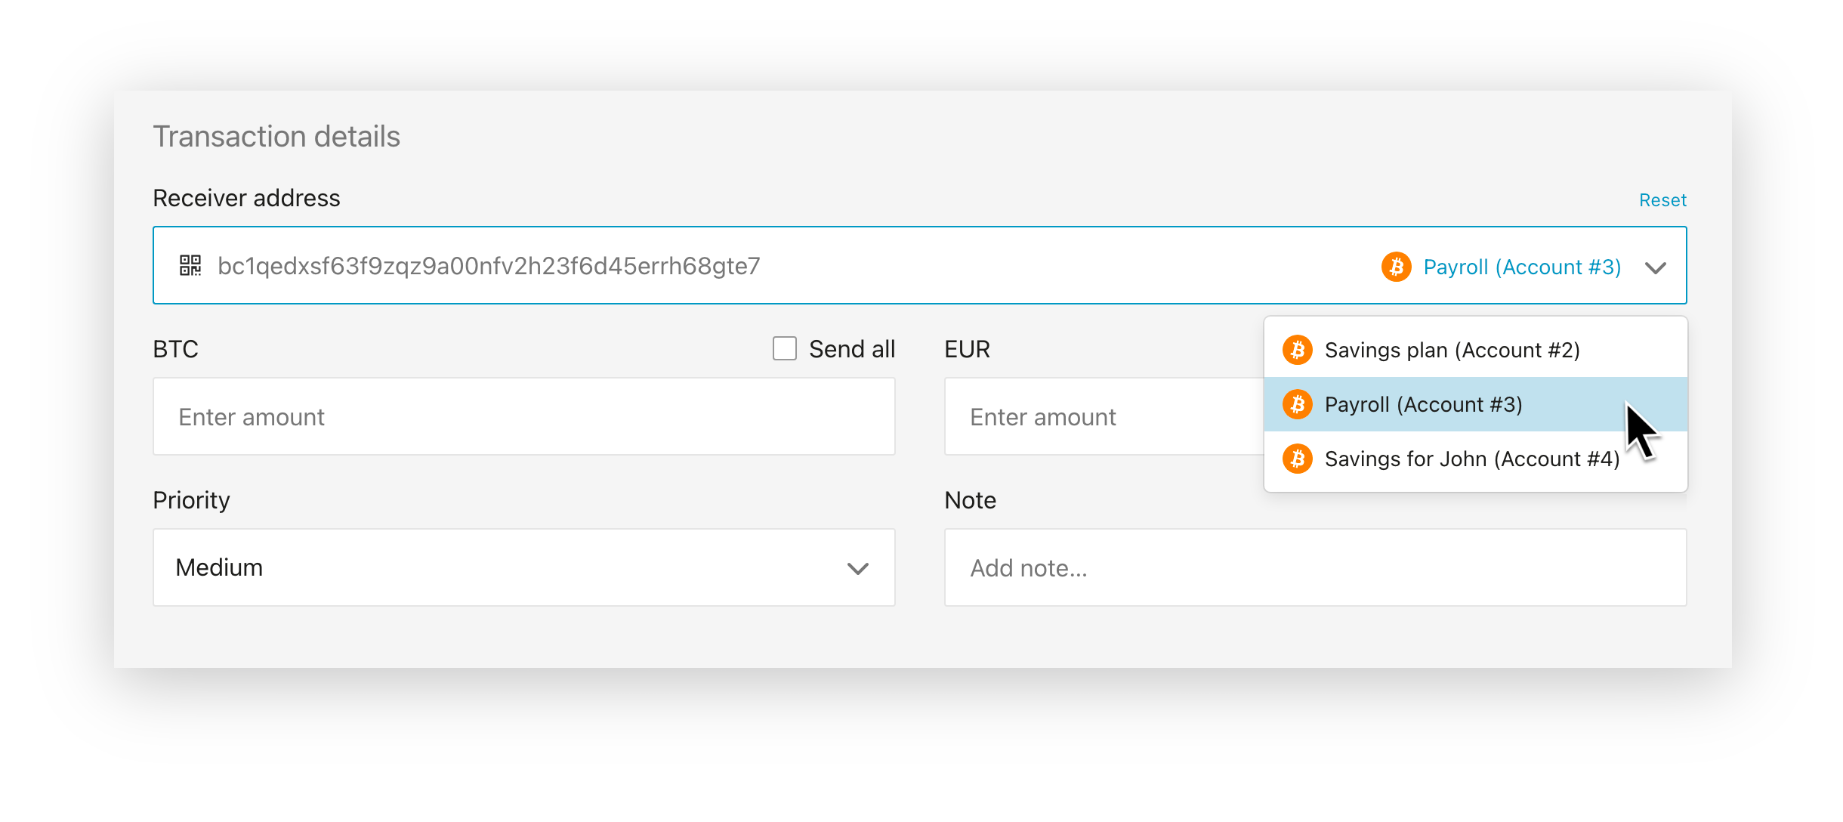Focus the BTC Enter amount field
Screen dimensions: 1843x822
[523, 416]
